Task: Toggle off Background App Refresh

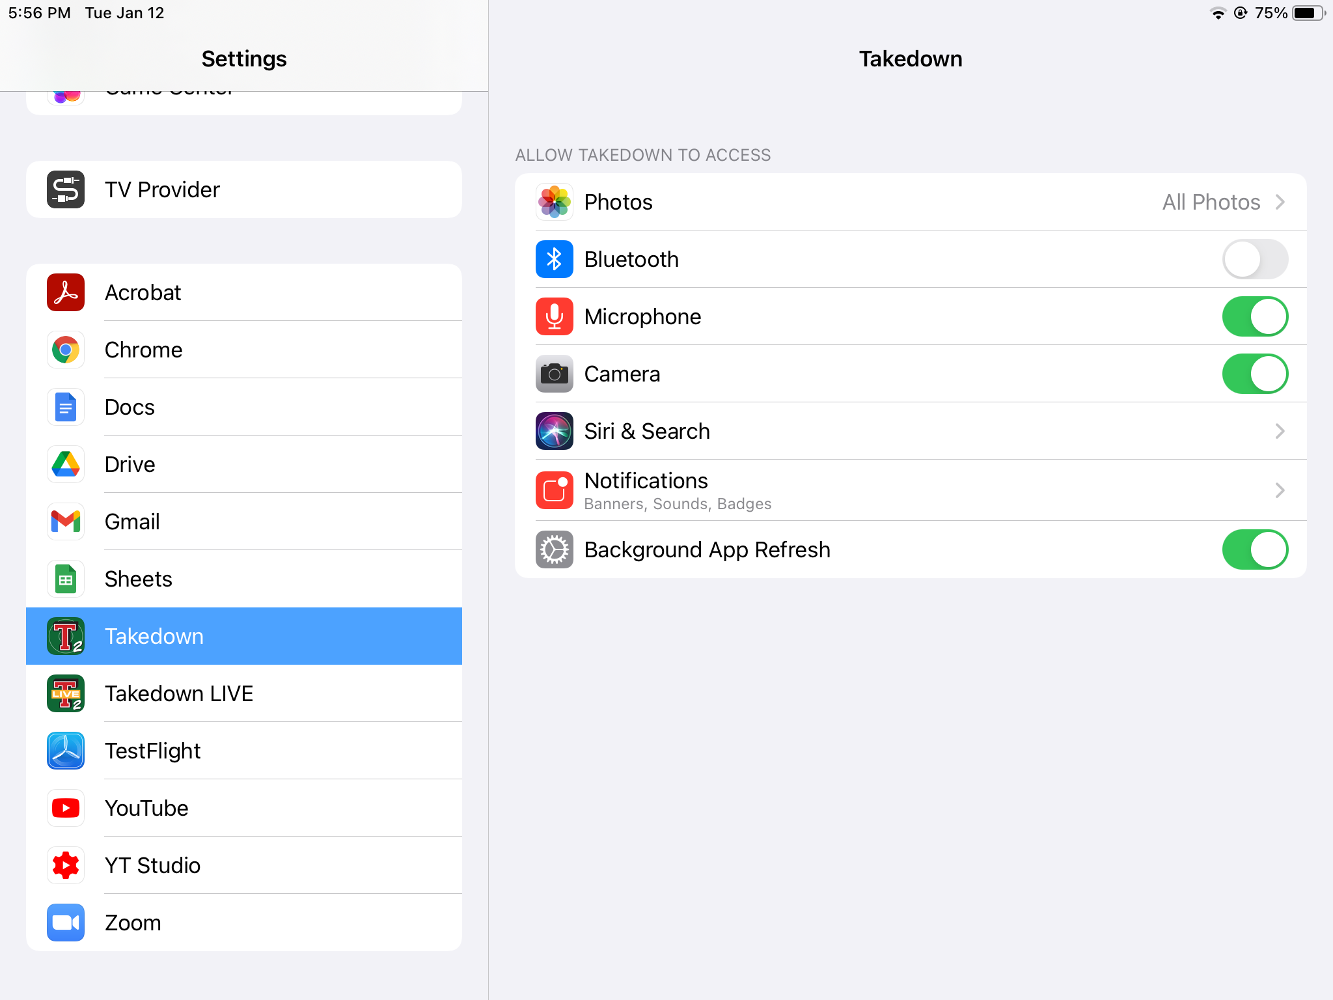Action: click(1254, 549)
